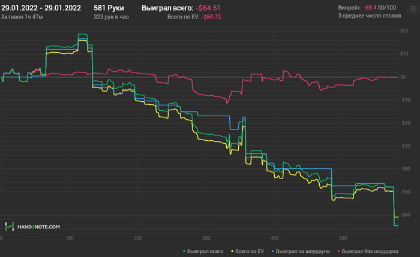This screenshot has height=257, width=420.
Task: Click the EV total value -$60.72
Action: pos(211,17)
